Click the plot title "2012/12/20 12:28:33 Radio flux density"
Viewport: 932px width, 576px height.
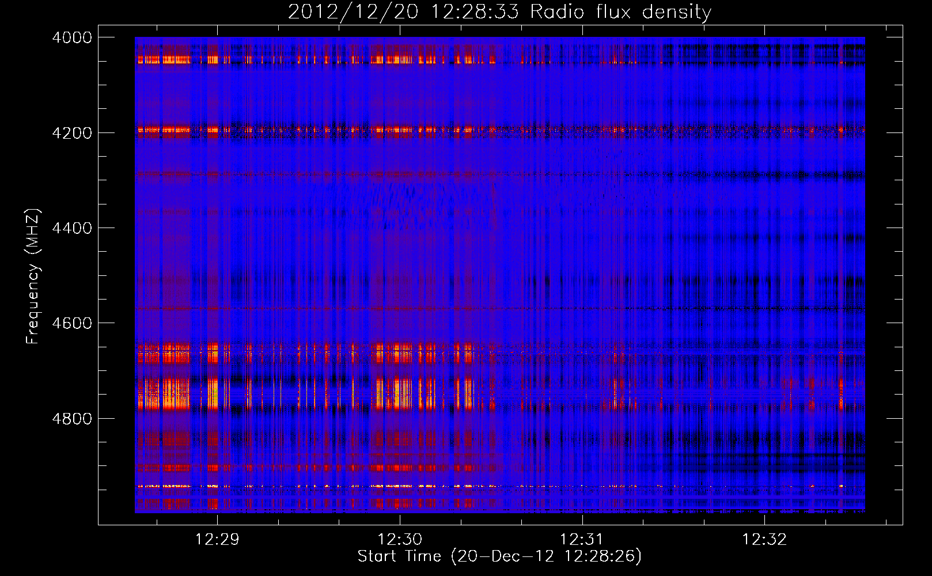tap(499, 12)
